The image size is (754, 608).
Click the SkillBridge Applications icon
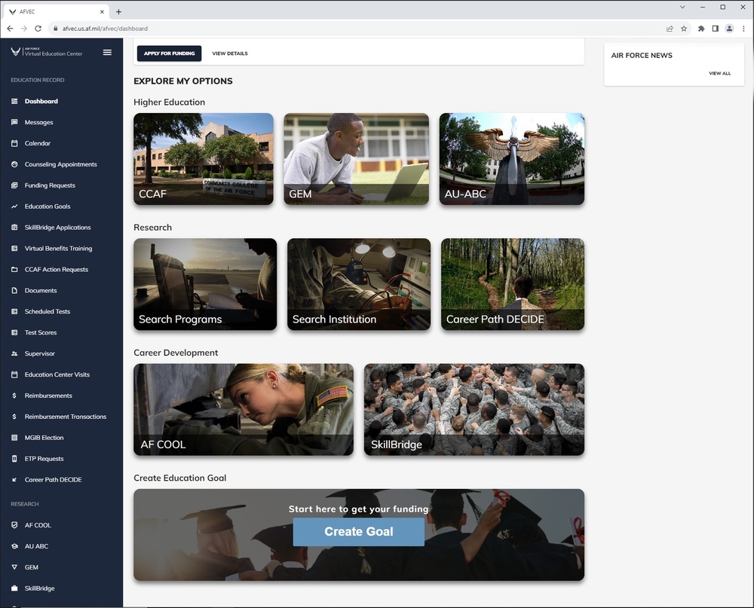pos(14,228)
